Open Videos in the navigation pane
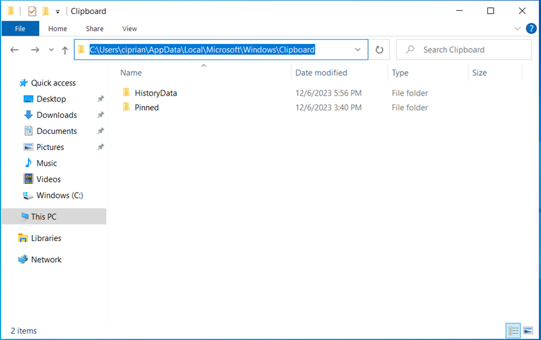541x340 pixels. coord(49,179)
